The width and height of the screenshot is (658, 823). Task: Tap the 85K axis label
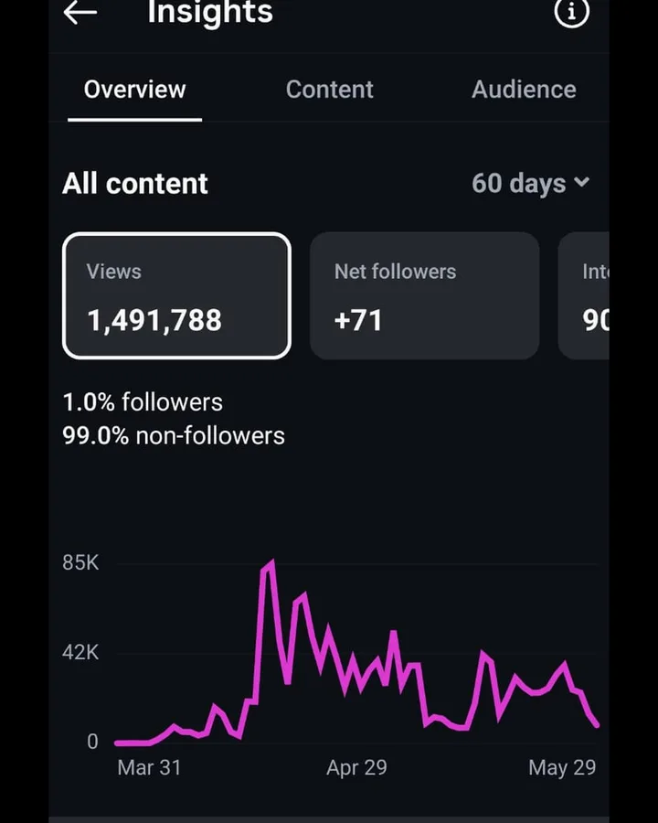(80, 562)
